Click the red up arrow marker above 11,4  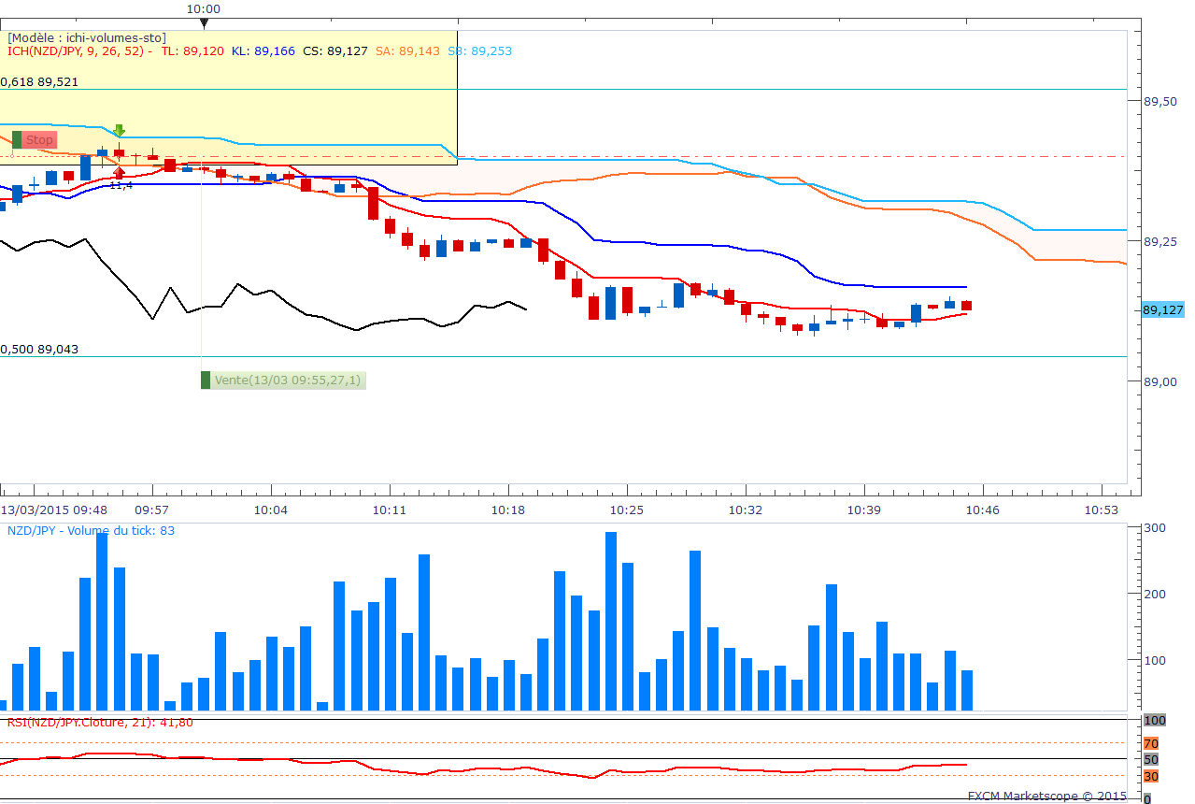click(120, 172)
